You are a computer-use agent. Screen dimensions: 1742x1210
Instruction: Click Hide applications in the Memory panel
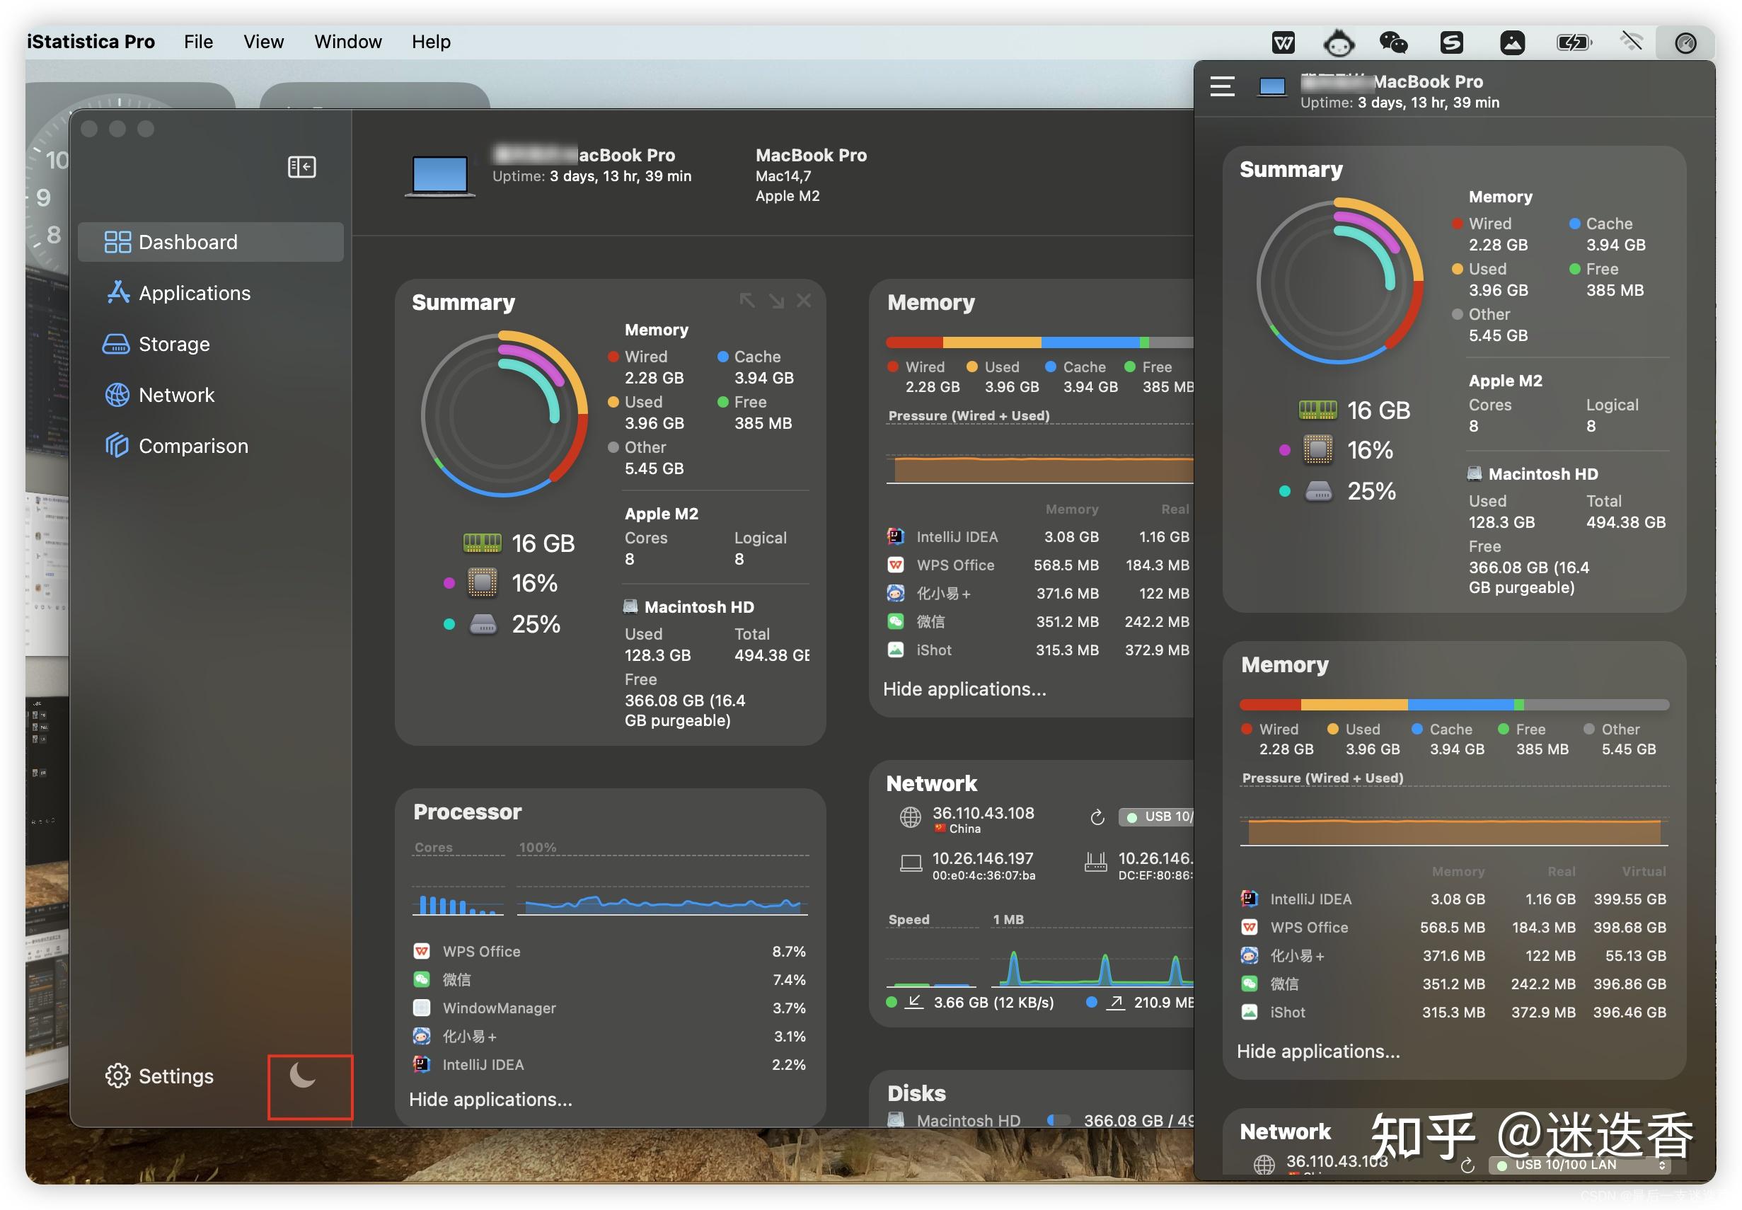(964, 689)
